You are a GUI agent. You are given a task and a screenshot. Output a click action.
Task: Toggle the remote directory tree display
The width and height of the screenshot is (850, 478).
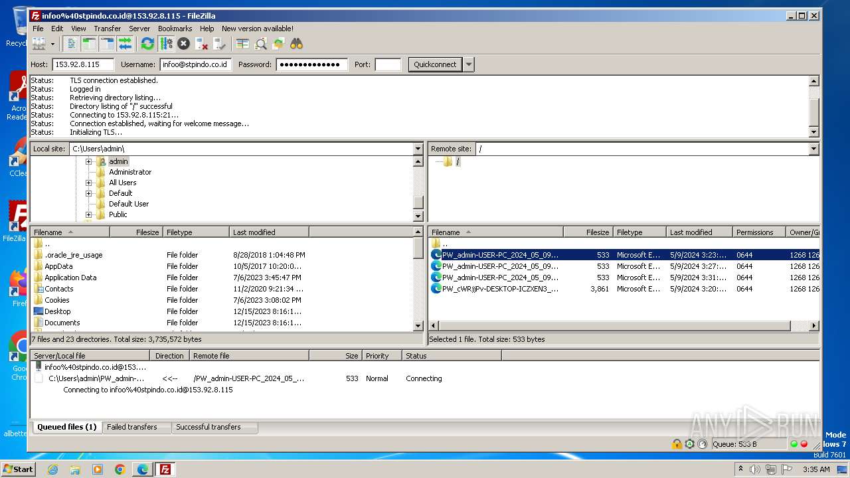point(107,44)
